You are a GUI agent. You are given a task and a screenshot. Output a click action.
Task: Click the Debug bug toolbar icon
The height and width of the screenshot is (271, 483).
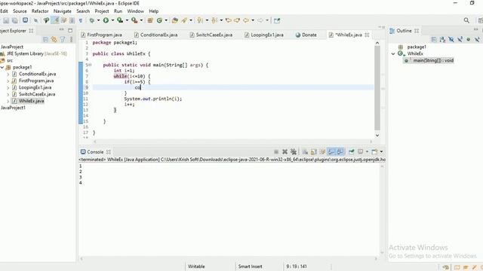(92, 20)
